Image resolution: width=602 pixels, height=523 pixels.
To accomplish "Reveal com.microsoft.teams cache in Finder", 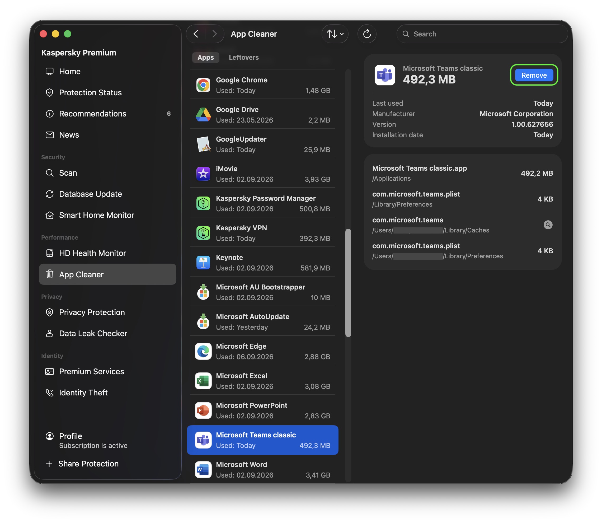I will (x=548, y=225).
